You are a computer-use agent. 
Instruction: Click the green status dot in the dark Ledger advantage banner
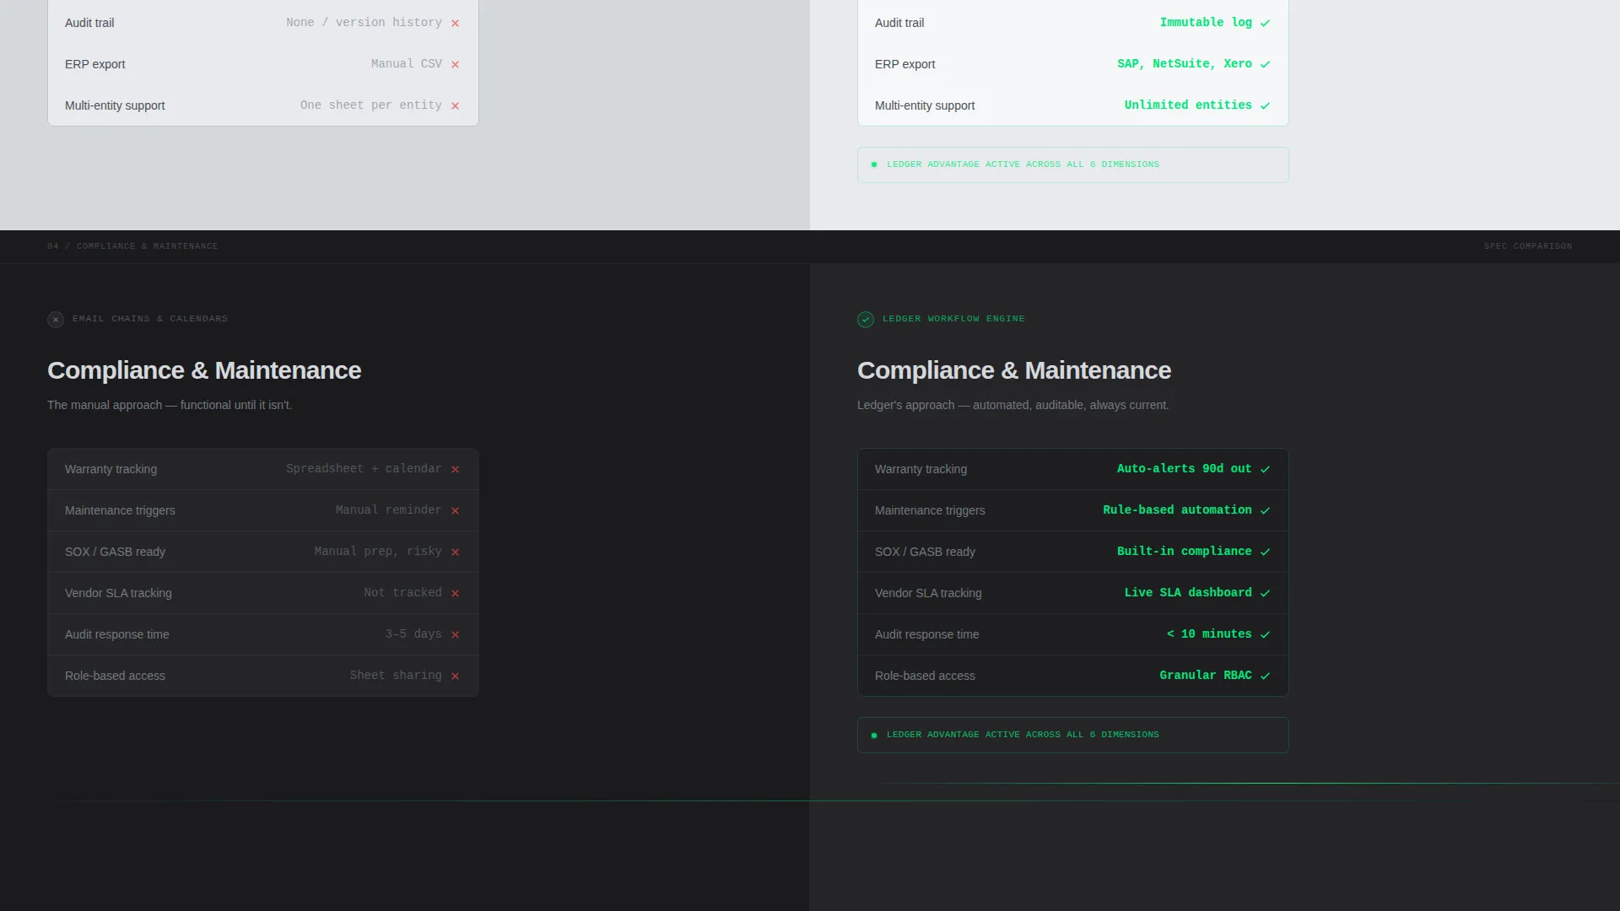click(874, 736)
